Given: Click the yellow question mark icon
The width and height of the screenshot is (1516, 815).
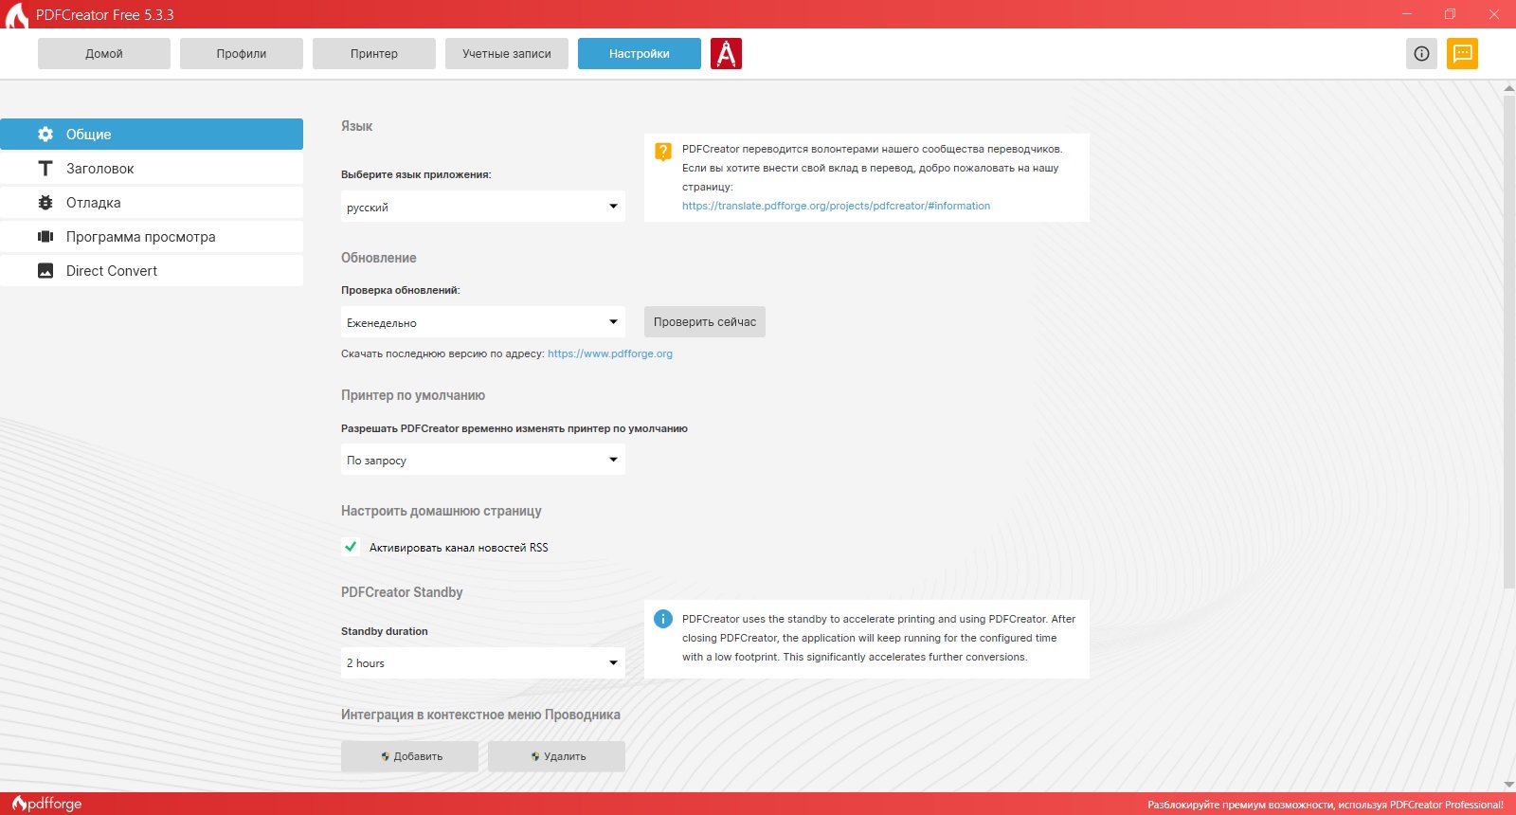Looking at the screenshot, I should tap(663, 152).
